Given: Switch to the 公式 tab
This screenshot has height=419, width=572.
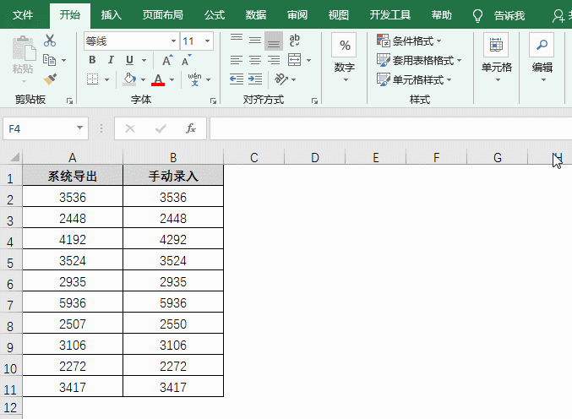Looking at the screenshot, I should (215, 15).
